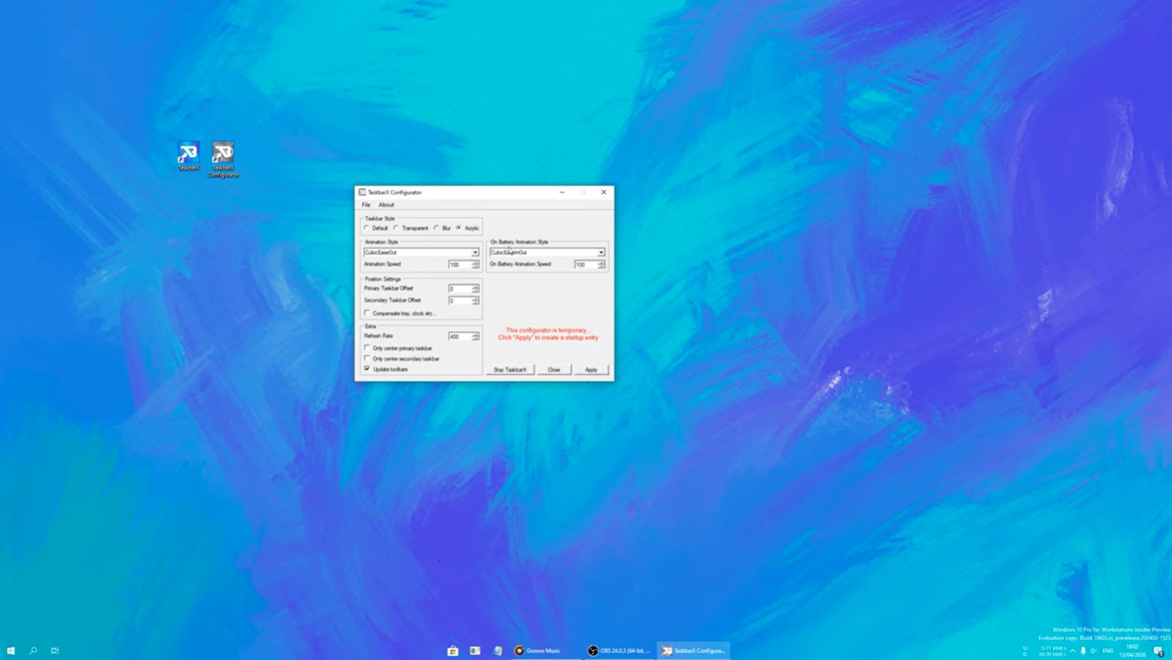1172x660 pixels.
Task: Click the Primary Taskbar Offset field
Action: point(459,289)
